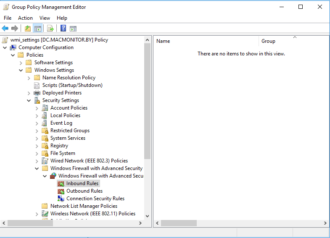Select Scripts (Startup/Shutdown) item
Viewport: 330px width, 238px height.
click(x=72, y=85)
